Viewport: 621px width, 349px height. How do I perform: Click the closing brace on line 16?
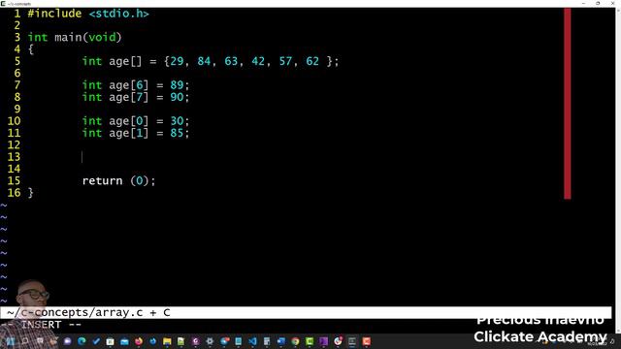[30, 193]
